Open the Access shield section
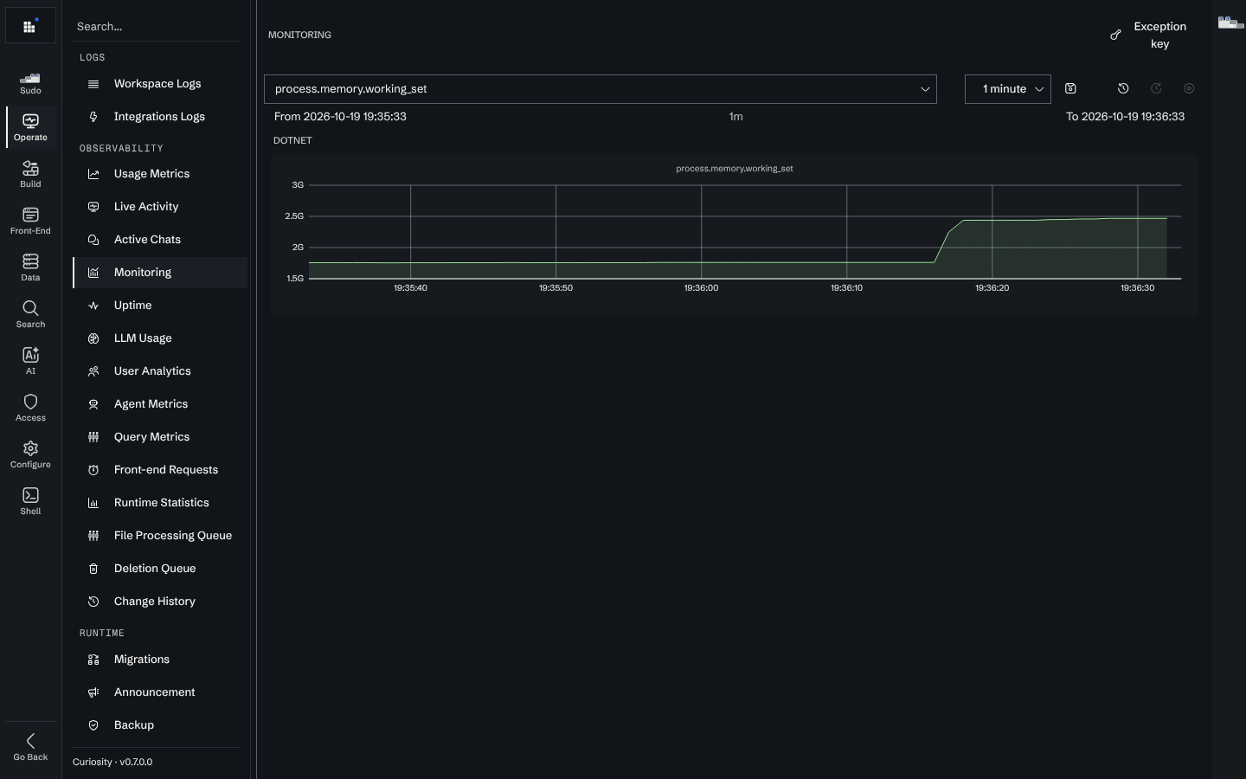Screen dimensions: 1246x779 pos(30,409)
